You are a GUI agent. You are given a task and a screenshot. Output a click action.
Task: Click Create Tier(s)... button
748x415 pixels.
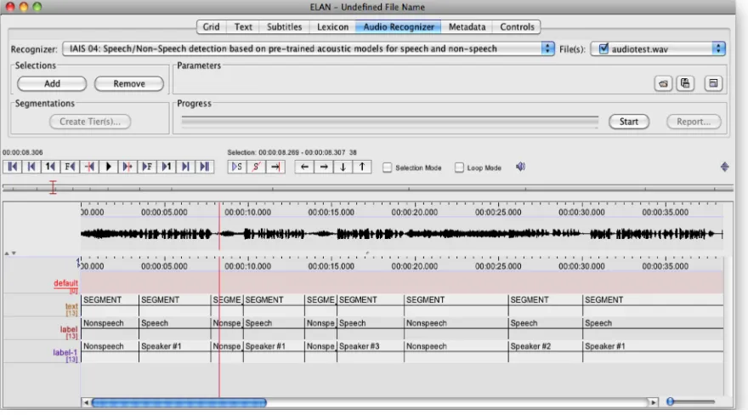[x=90, y=122]
